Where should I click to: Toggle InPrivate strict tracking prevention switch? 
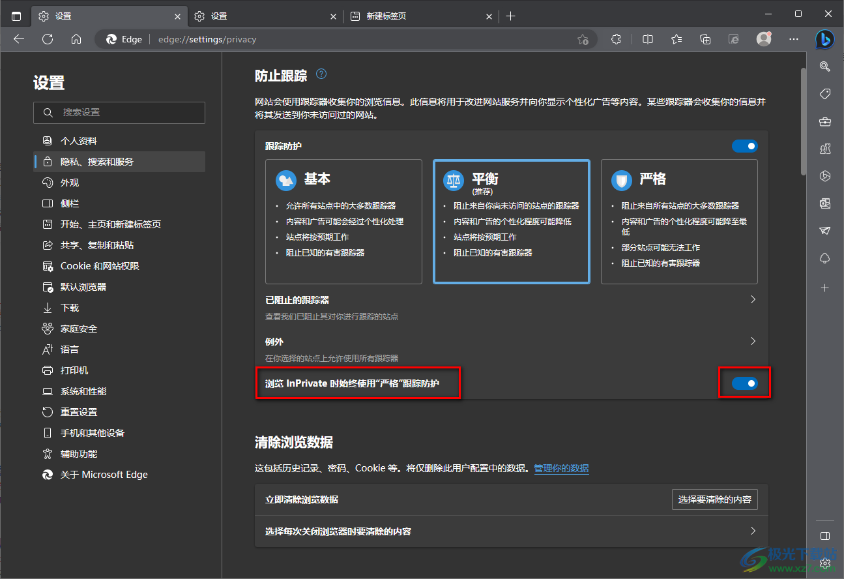pyautogui.click(x=744, y=383)
